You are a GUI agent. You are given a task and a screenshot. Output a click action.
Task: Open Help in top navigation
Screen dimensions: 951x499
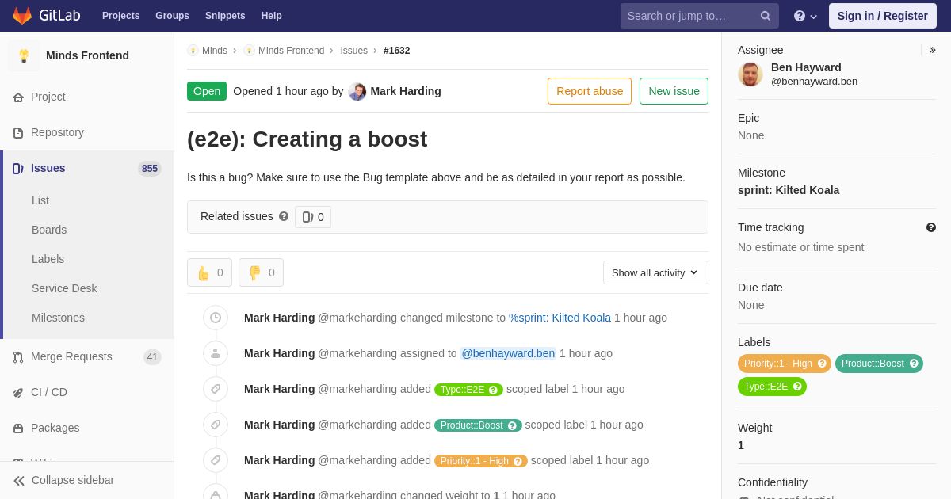point(272,16)
